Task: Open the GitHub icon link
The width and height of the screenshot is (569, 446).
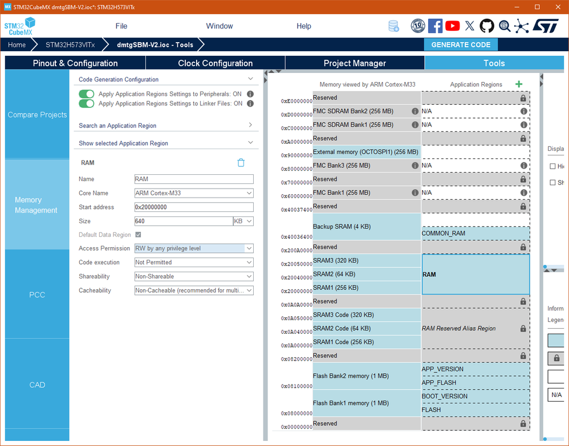Action: coord(487,26)
